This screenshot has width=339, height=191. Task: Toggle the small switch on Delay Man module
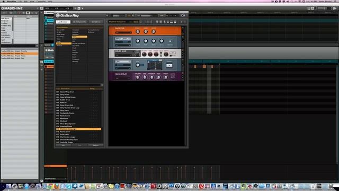tap(161, 54)
